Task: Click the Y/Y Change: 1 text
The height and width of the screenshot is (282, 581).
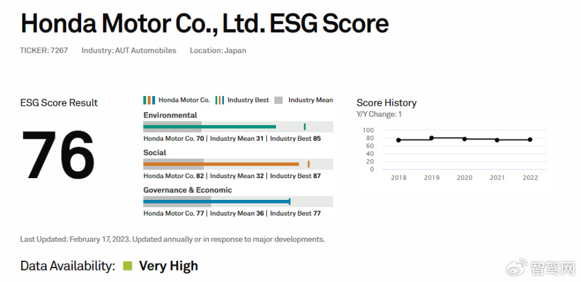Action: 379,115
